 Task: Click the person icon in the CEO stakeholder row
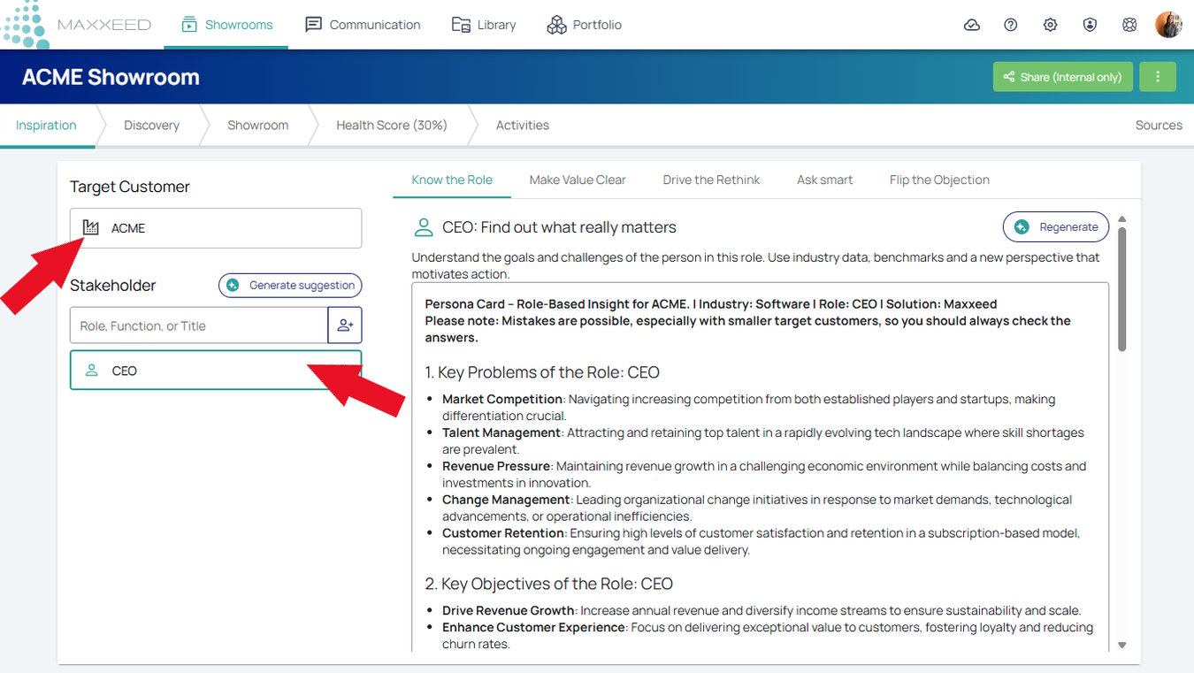92,371
